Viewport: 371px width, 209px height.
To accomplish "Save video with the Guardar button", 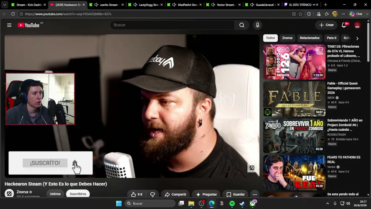I will tap(236, 194).
